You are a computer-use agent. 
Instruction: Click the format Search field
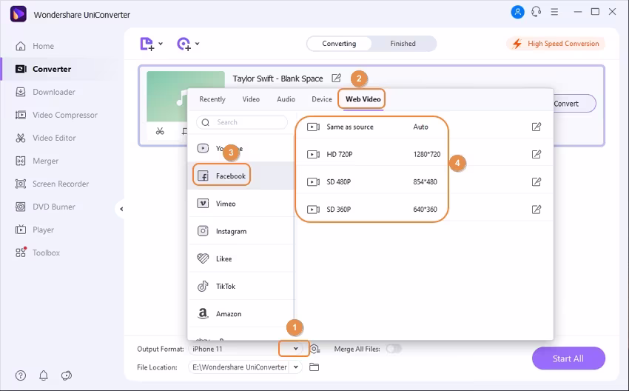[x=242, y=122]
